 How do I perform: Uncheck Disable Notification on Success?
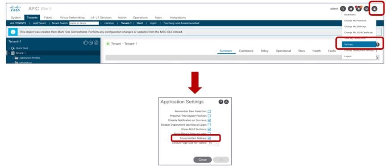pyautogui.click(x=209, y=120)
